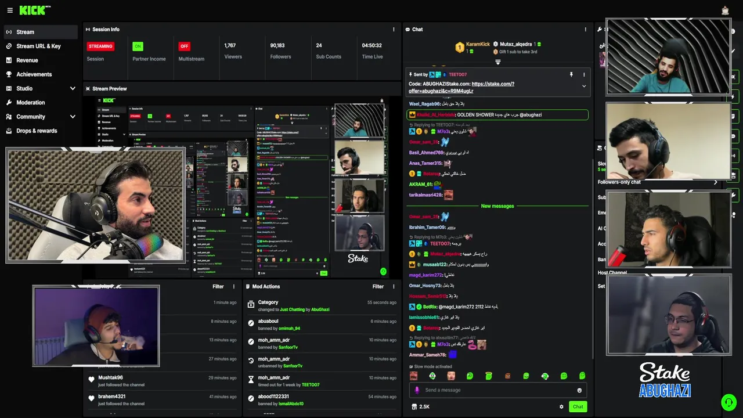This screenshot has width=743, height=418.
Task: Click moderator omimah_94 in Mod Actions
Action: click(x=289, y=329)
